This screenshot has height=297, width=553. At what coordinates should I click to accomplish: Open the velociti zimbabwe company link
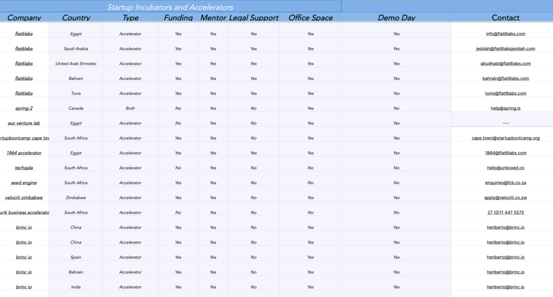coord(24,197)
